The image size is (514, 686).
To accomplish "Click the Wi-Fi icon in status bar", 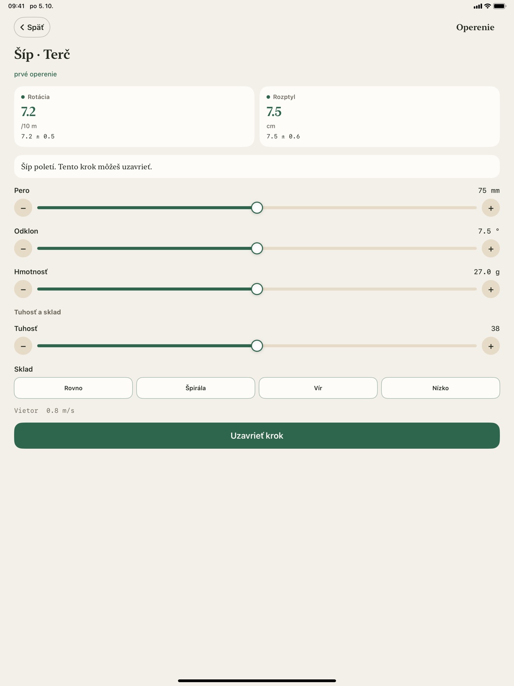I will 487,6.
